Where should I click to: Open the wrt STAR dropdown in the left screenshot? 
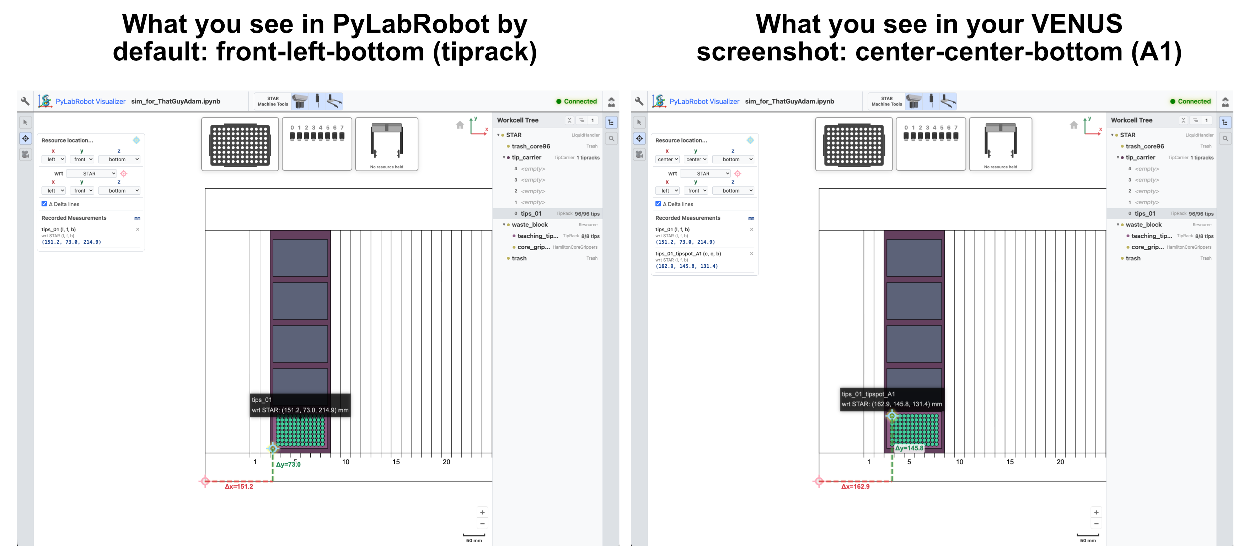pos(91,174)
